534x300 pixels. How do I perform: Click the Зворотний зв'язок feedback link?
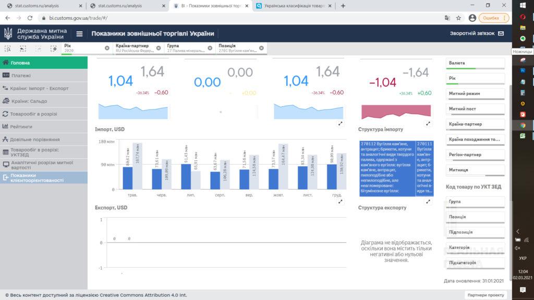click(x=477, y=34)
